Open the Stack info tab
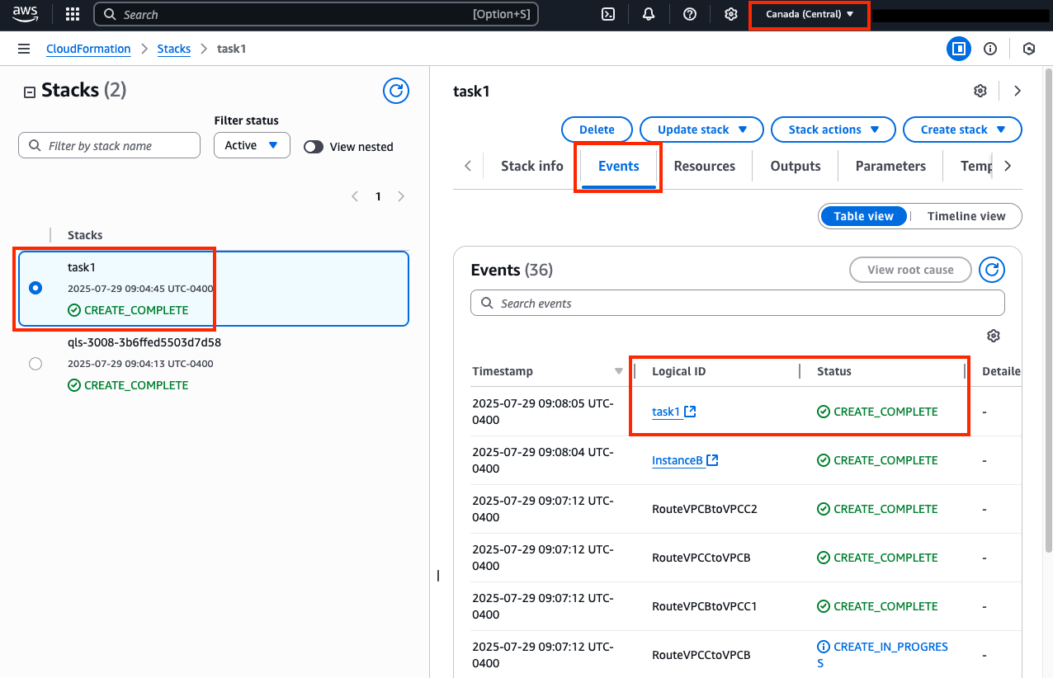1053x678 pixels. [532, 166]
